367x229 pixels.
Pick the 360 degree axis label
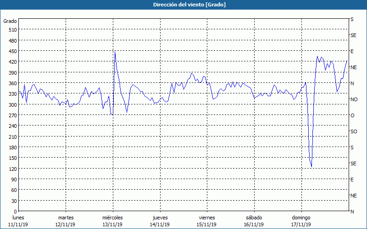coord(13,83)
